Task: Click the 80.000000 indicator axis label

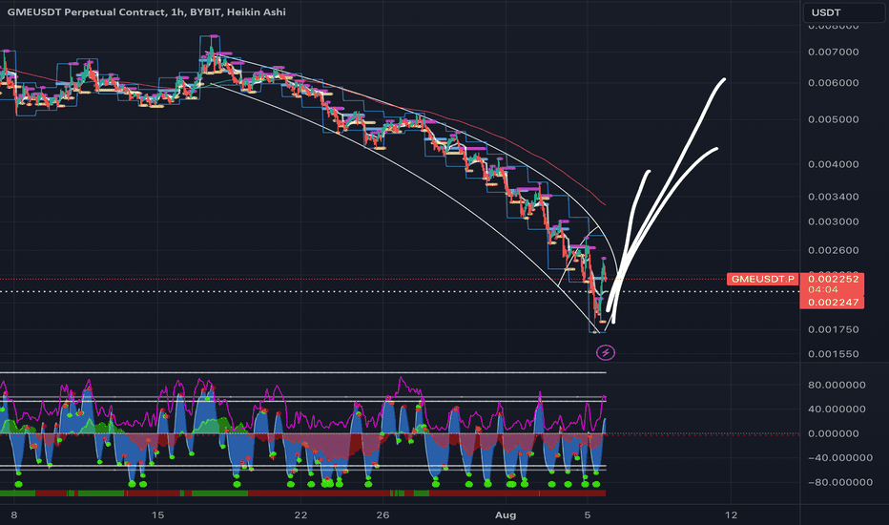Action: pos(837,385)
